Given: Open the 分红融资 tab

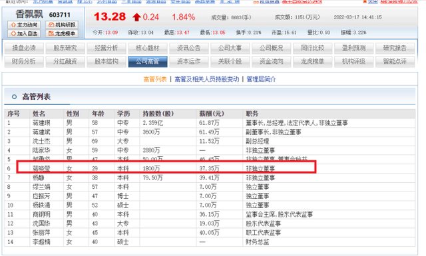Looking at the screenshot, I should (x=65, y=62).
